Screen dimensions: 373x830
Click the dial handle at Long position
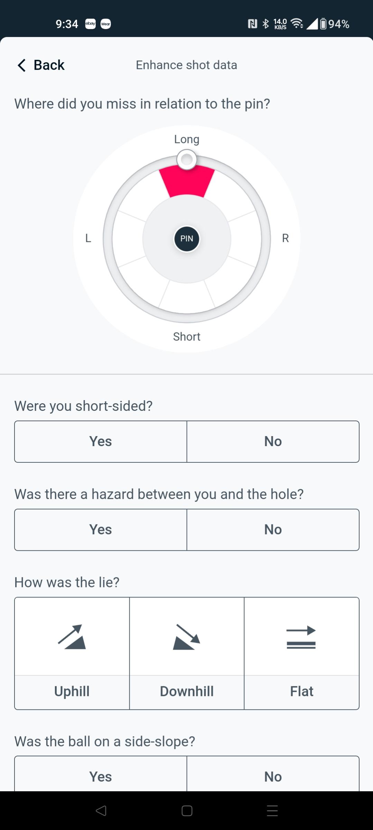click(187, 160)
